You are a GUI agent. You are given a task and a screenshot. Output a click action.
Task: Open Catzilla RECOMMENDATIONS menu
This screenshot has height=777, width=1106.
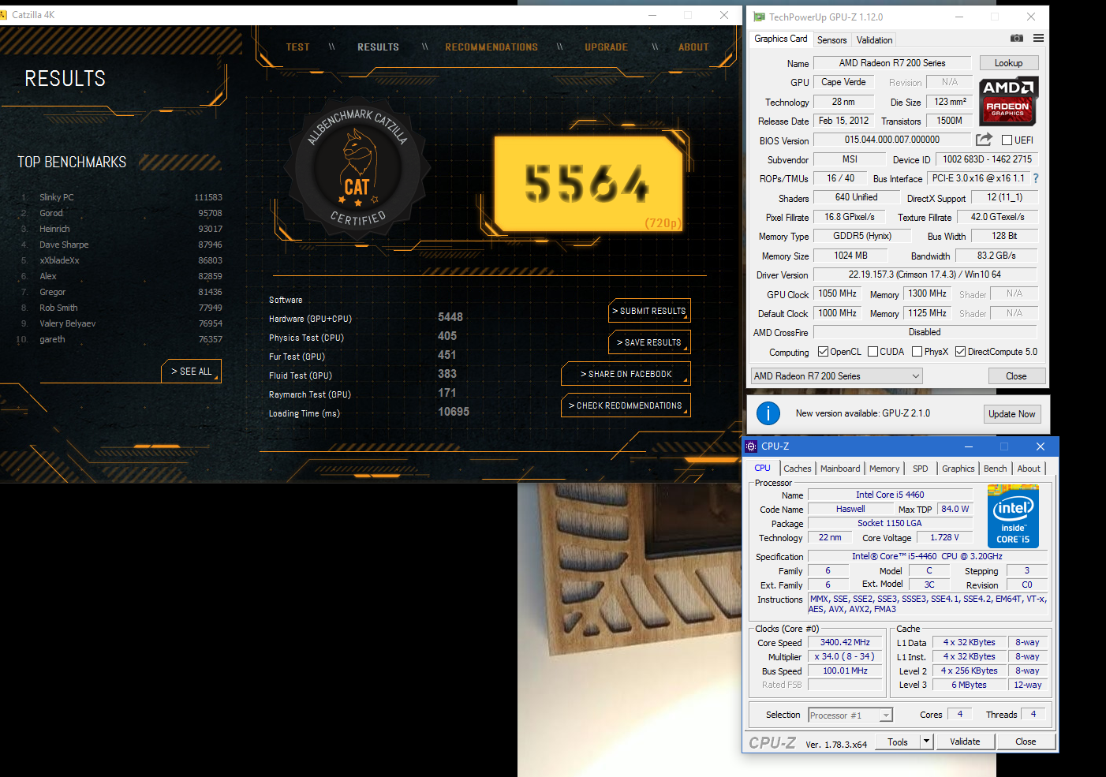[491, 47]
